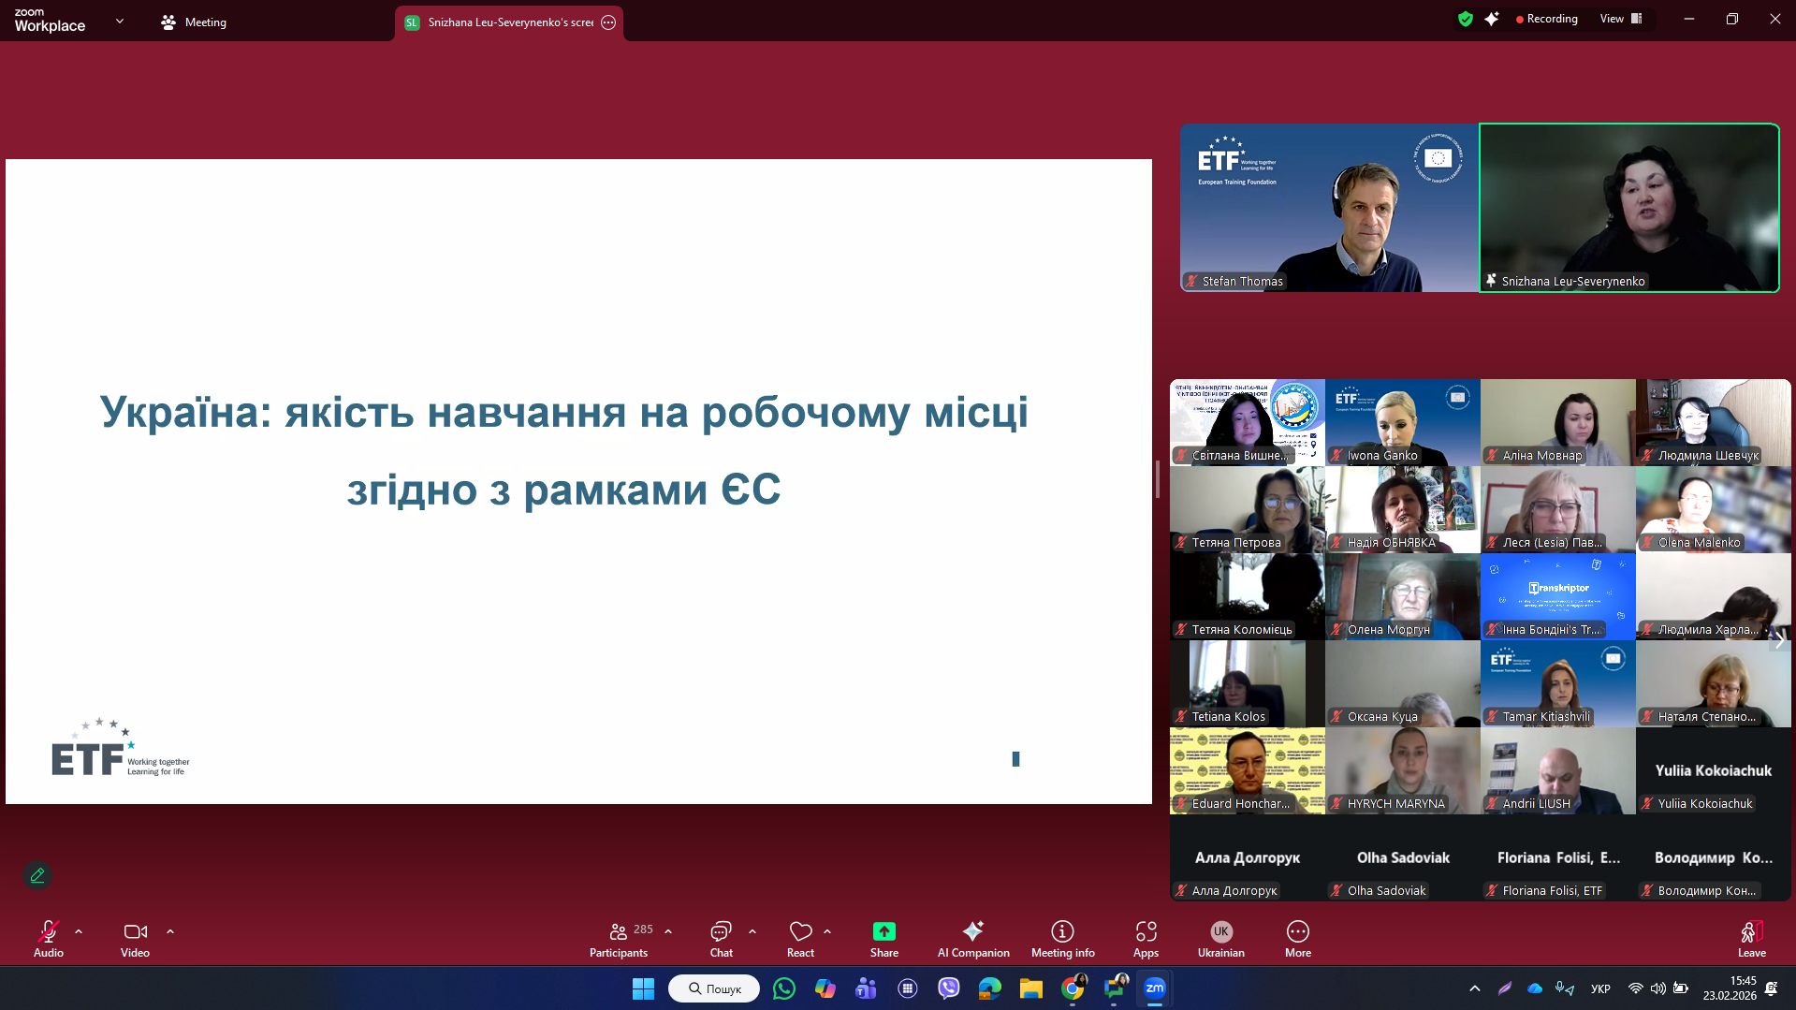Click the annotation pencil icon
Viewport: 1796px width, 1010px height.
(x=37, y=875)
